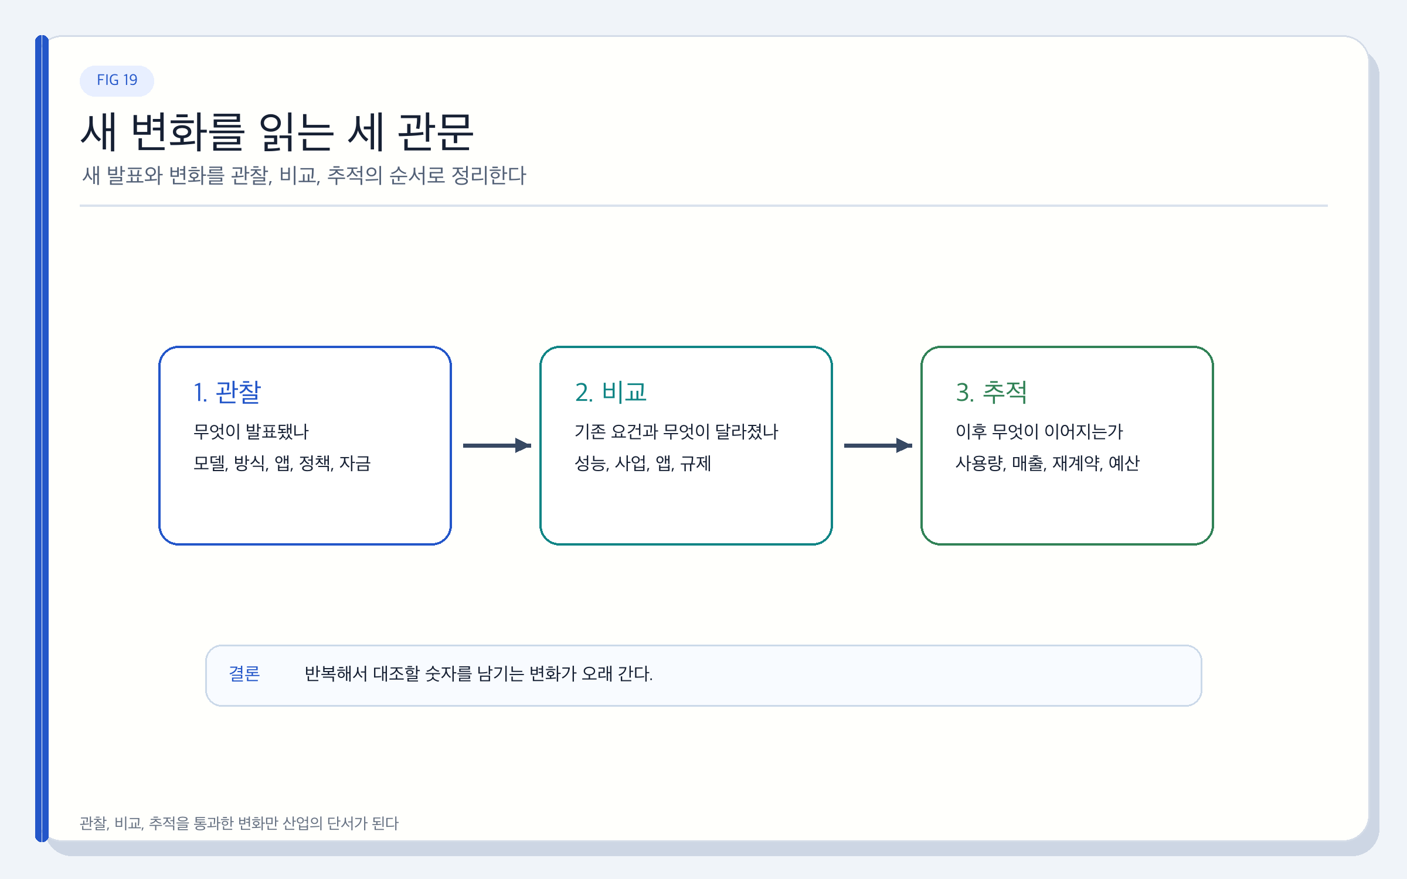Click the FIG 19 badge
The height and width of the screenshot is (879, 1407).
tap(117, 80)
